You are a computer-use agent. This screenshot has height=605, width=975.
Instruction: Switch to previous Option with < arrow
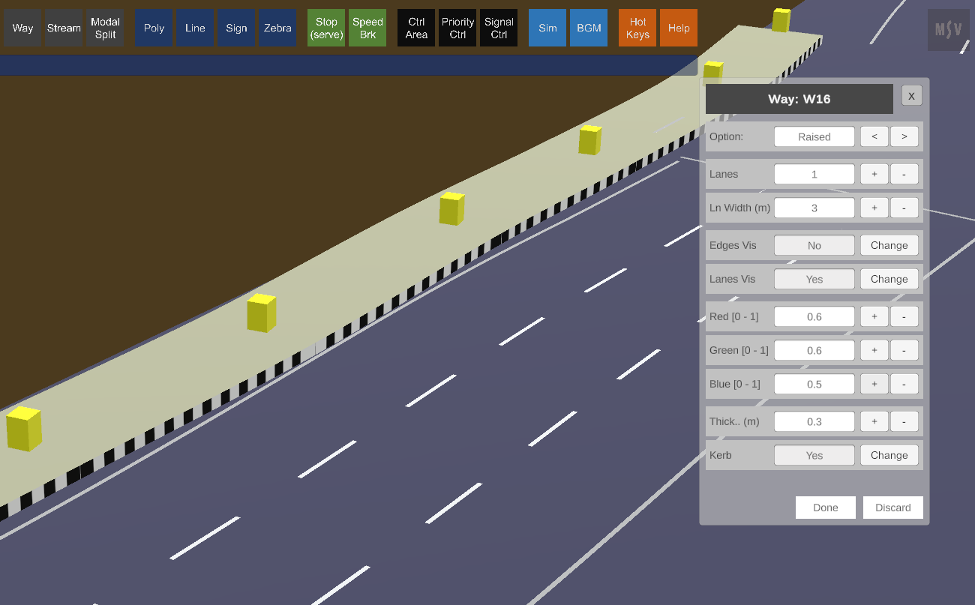click(x=874, y=136)
